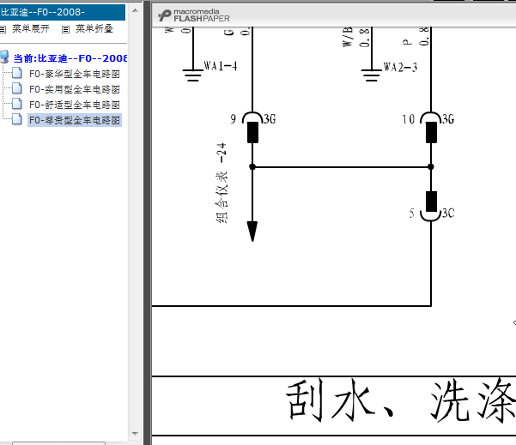Click the 菜单展开 expand menu link

tap(31, 29)
